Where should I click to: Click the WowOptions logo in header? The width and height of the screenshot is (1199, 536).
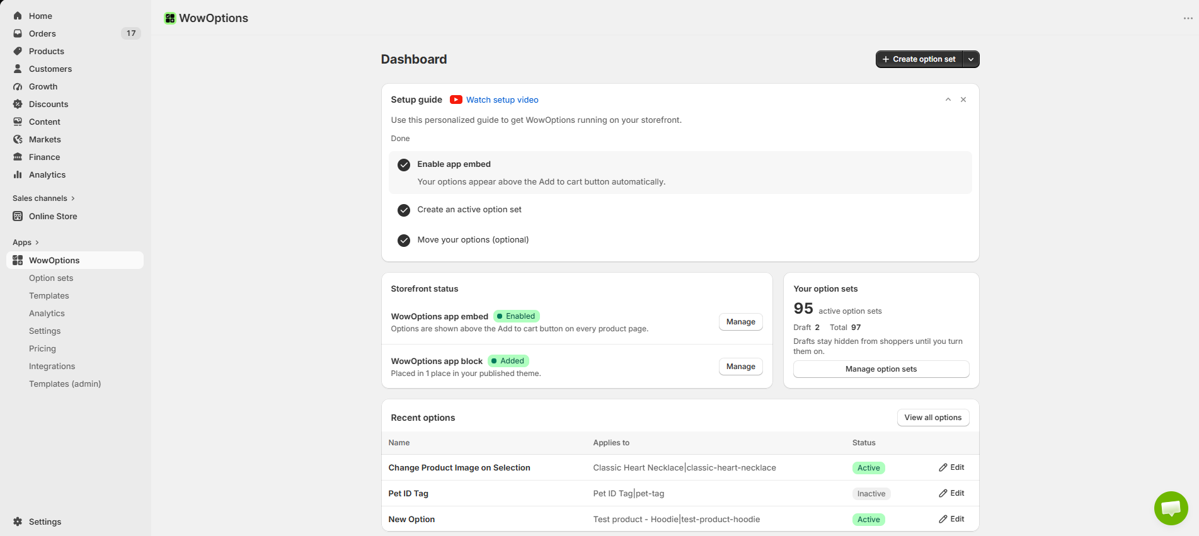(169, 18)
